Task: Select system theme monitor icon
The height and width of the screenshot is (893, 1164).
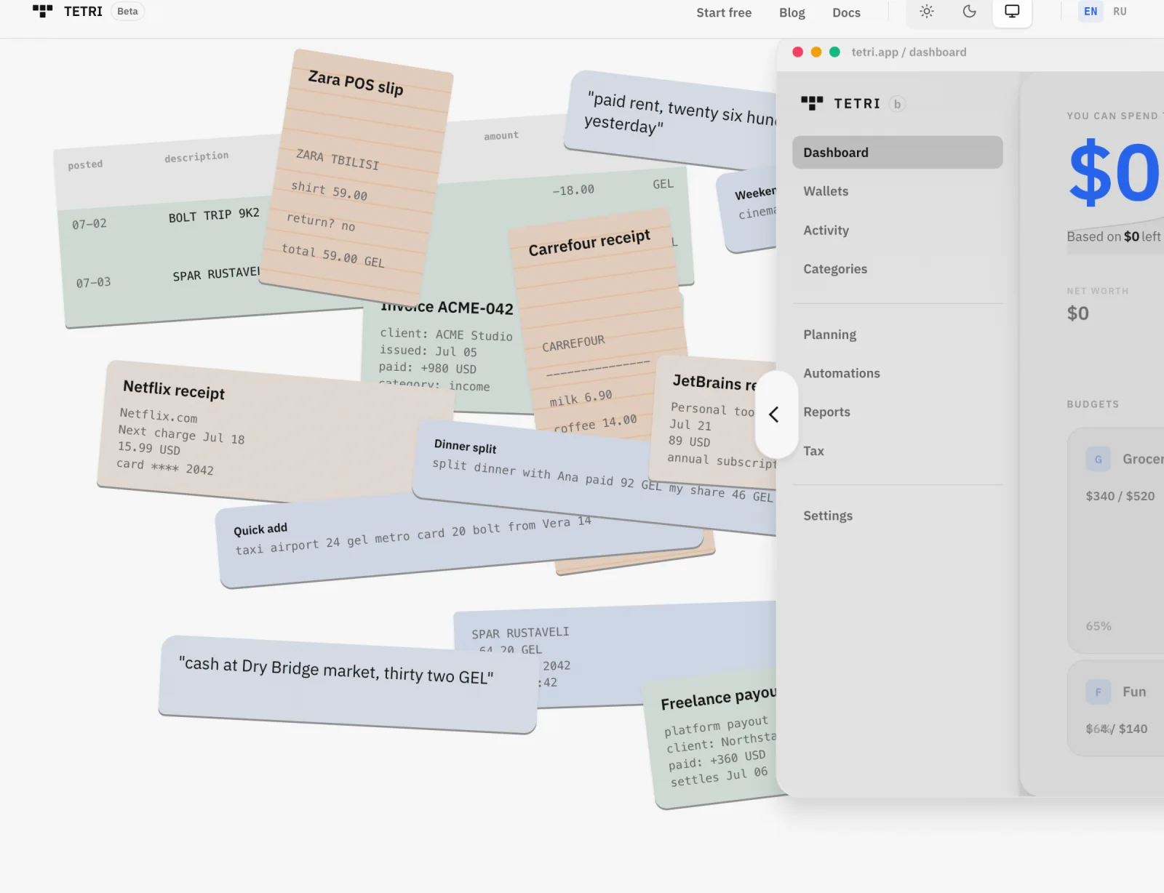Action: click(x=1012, y=11)
